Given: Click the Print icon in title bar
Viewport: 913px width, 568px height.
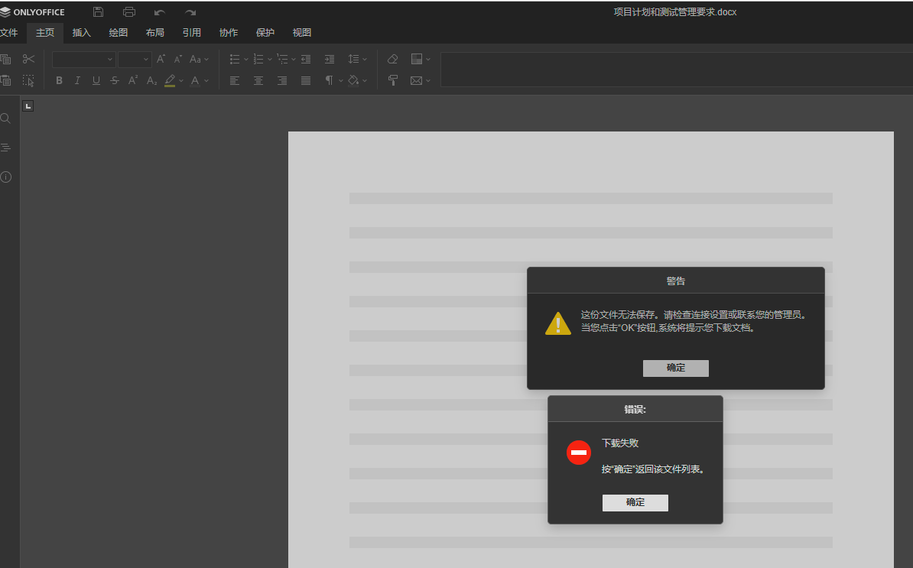Looking at the screenshot, I should click(x=129, y=11).
